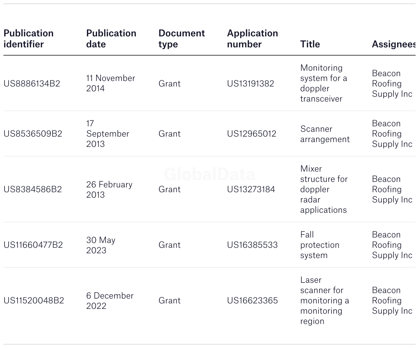Click Grant in the US13273184 row
419x348 pixels.
[169, 189]
